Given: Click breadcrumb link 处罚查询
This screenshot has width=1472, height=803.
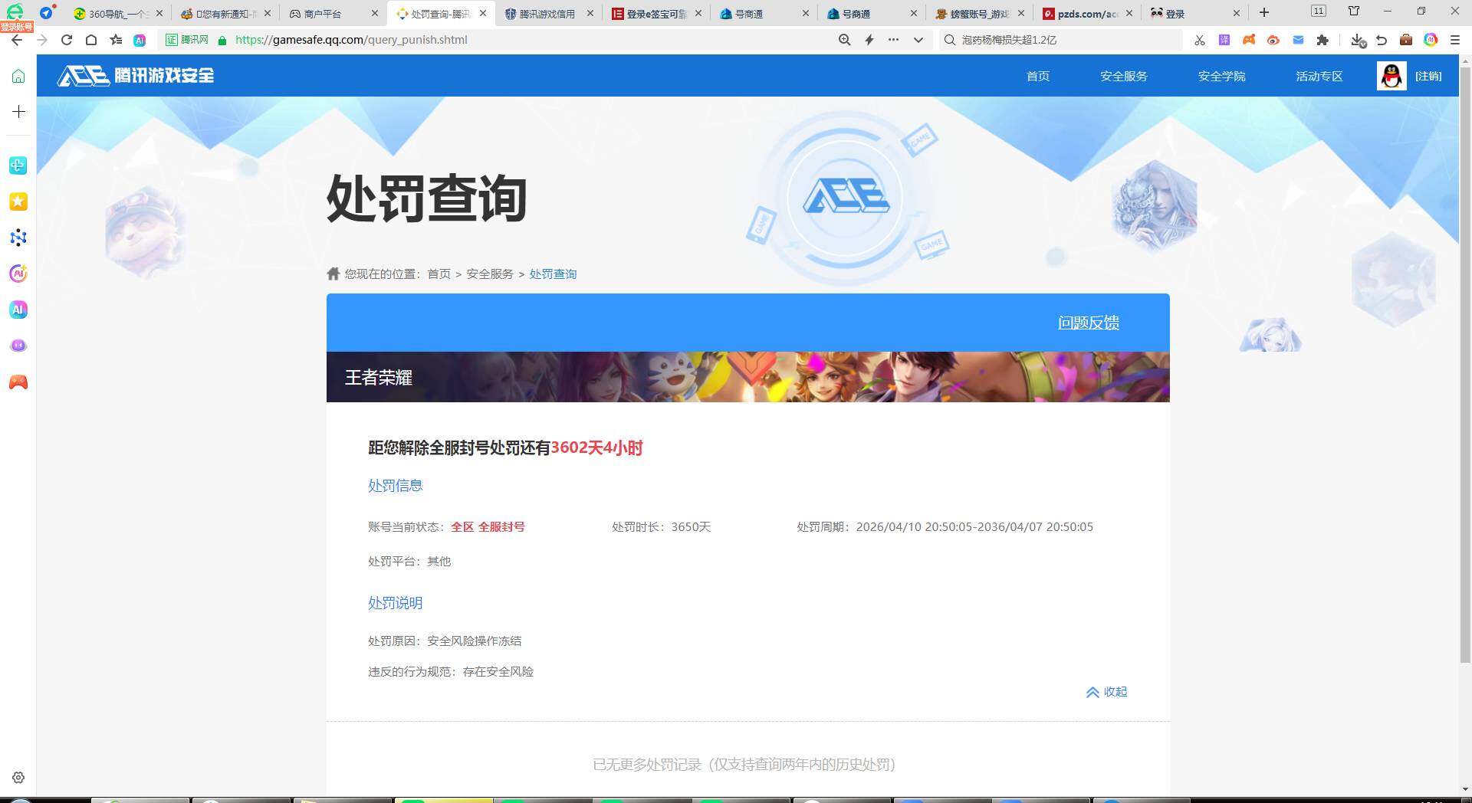Looking at the screenshot, I should click(553, 274).
